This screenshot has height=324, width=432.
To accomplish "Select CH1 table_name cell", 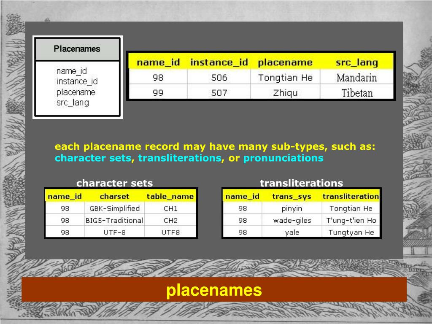I will pos(170,208).
